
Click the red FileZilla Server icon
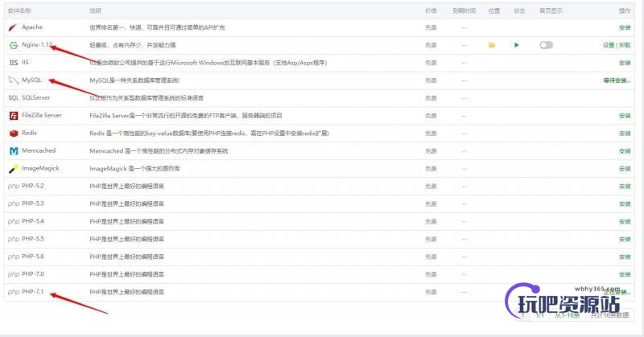click(14, 116)
